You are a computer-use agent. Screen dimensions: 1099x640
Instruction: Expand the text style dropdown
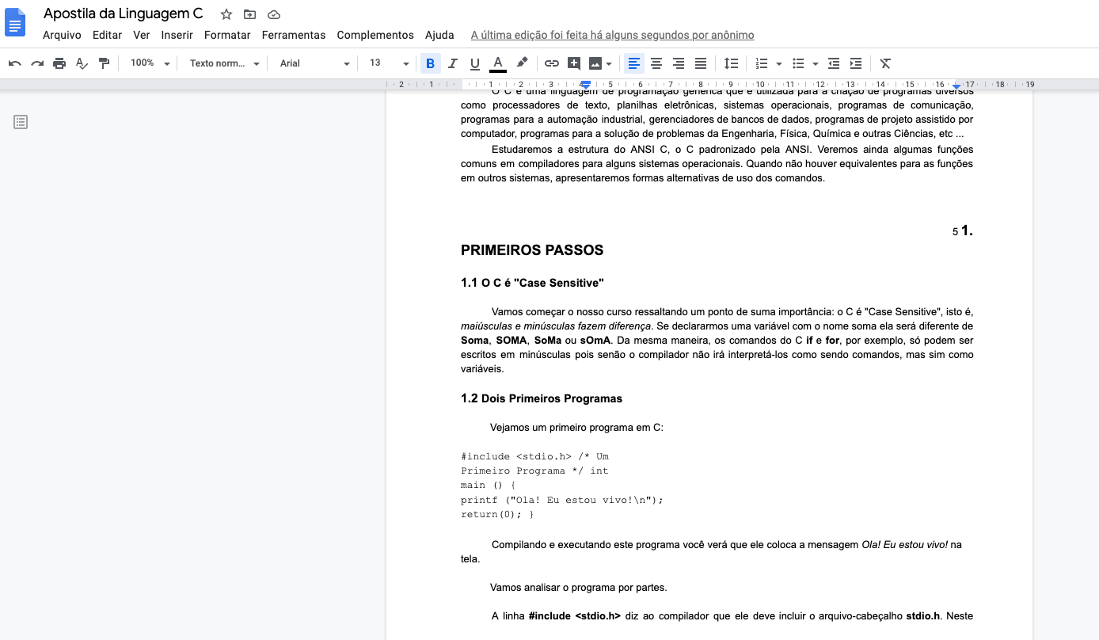click(x=224, y=63)
